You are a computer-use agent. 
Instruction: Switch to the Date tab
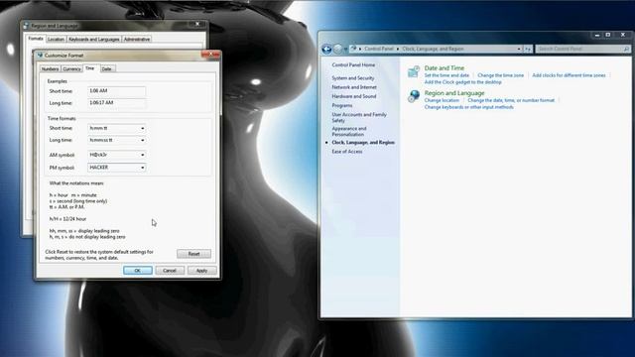106,69
